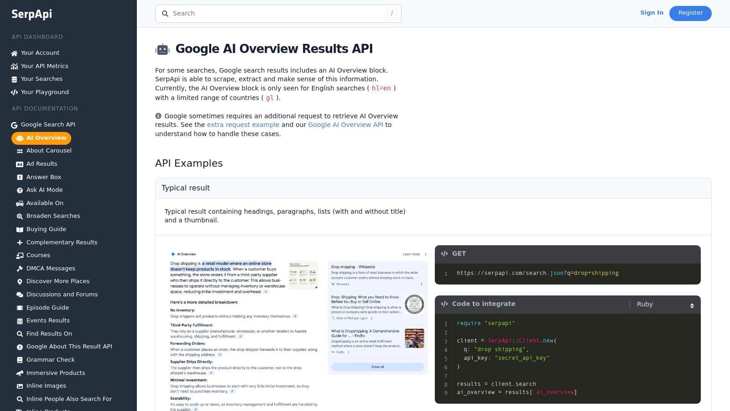Click the Discover More Places pin icon
The height and width of the screenshot is (411, 730).
20,281
